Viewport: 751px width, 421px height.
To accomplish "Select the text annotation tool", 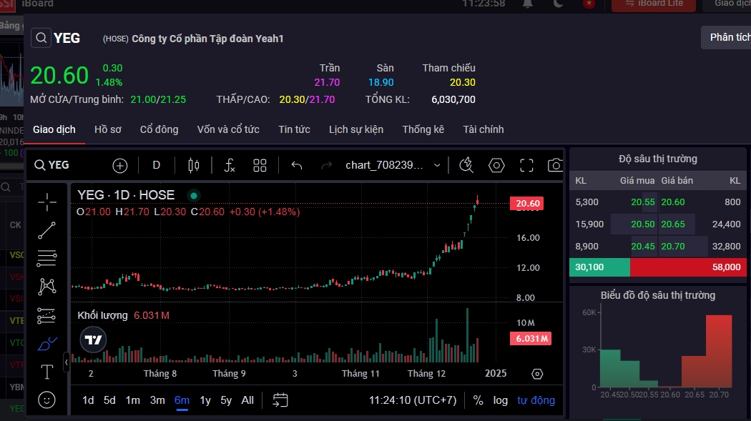I will (47, 372).
